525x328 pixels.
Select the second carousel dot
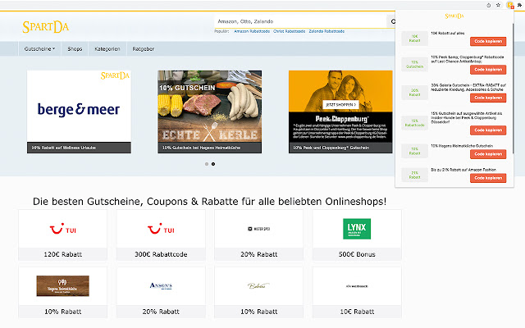click(213, 164)
